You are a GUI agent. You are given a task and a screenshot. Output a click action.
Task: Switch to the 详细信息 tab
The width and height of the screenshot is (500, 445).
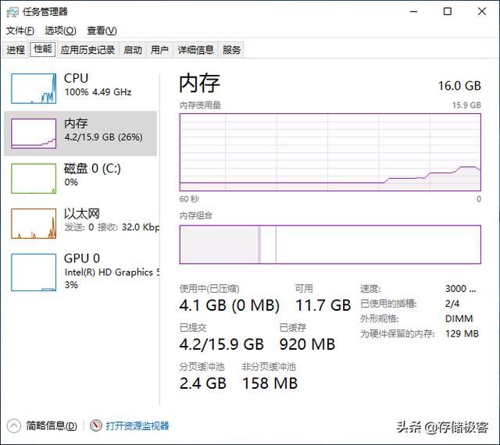195,50
